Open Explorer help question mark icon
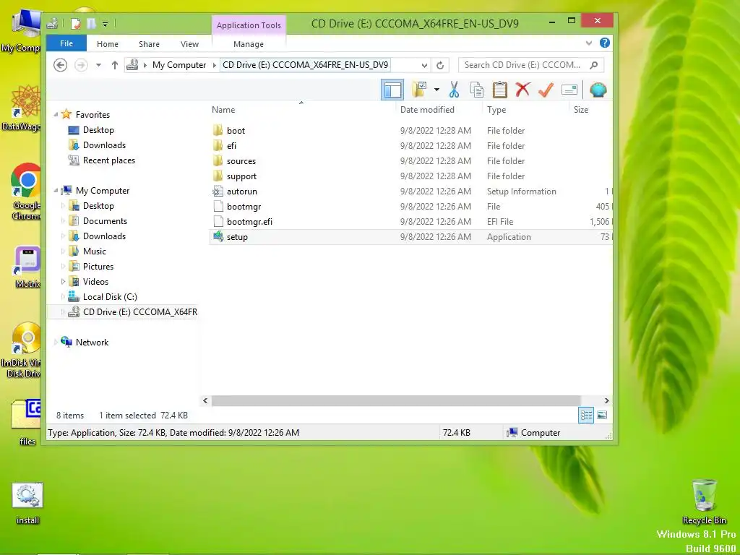This screenshot has width=740, height=555. click(x=605, y=43)
